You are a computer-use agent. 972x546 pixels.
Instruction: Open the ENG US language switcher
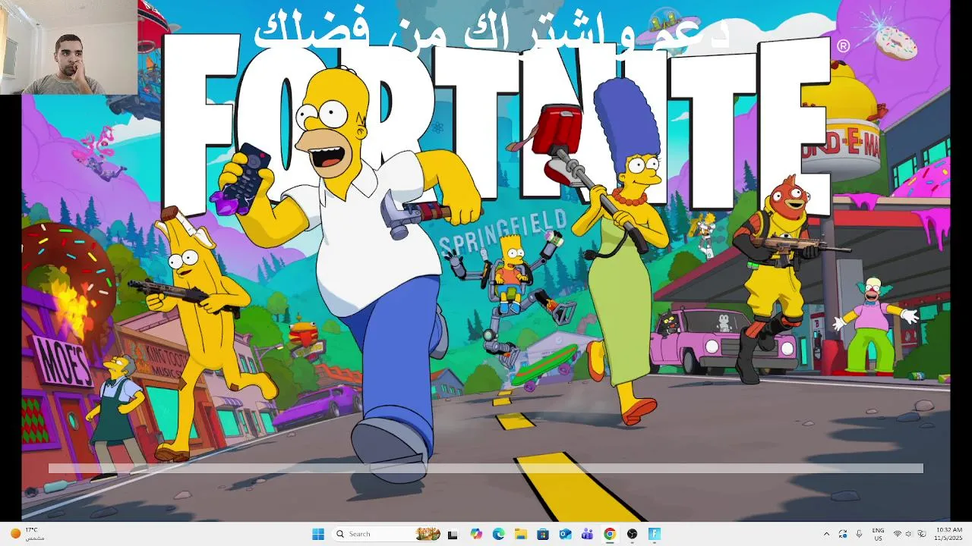point(878,534)
